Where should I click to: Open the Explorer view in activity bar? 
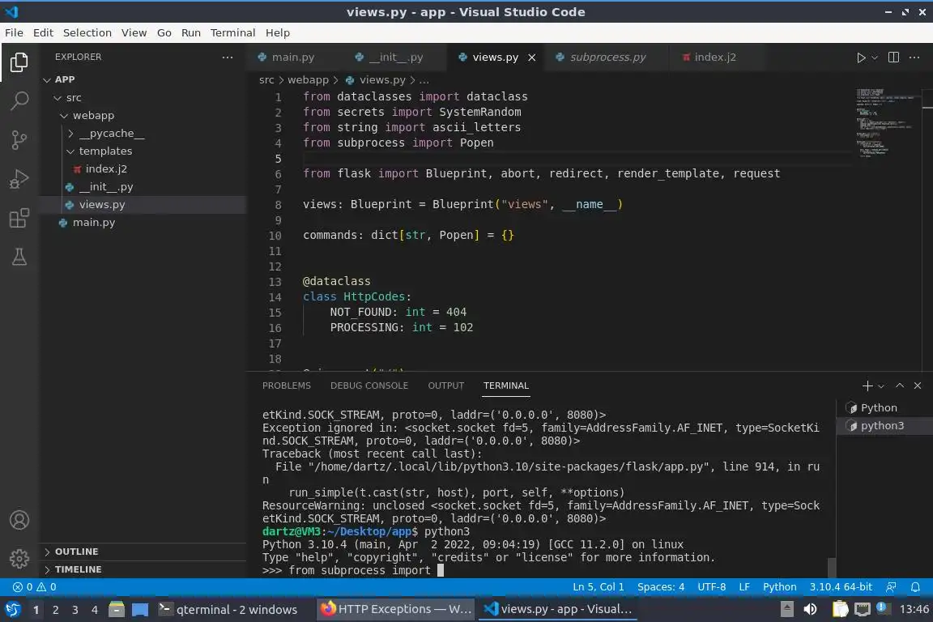19,62
